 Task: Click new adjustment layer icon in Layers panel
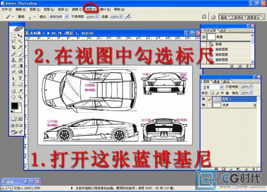click(x=238, y=169)
